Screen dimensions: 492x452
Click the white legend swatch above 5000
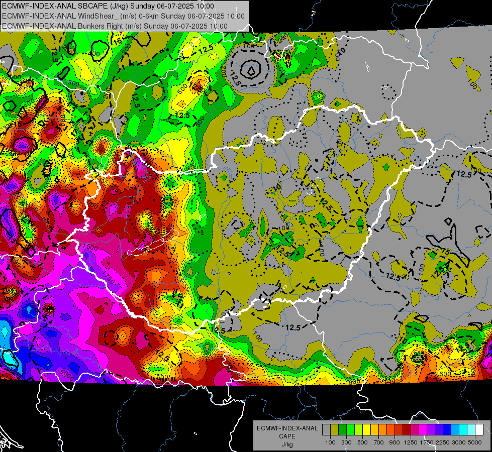pyautogui.click(x=479, y=430)
